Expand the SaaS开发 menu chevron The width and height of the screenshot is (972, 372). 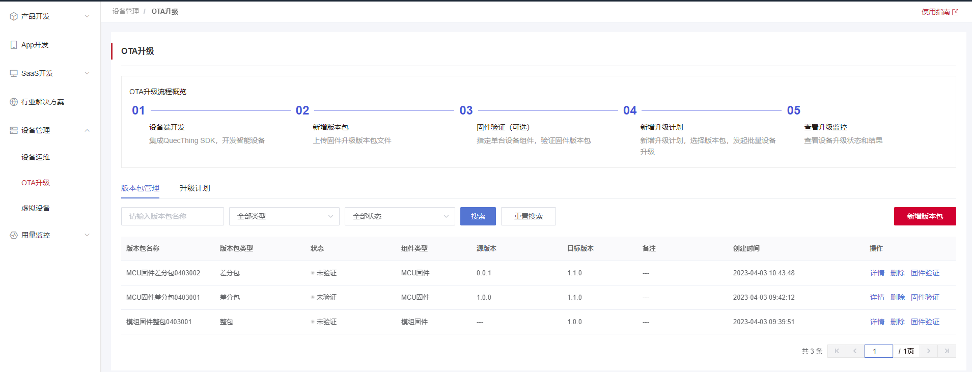(x=87, y=73)
